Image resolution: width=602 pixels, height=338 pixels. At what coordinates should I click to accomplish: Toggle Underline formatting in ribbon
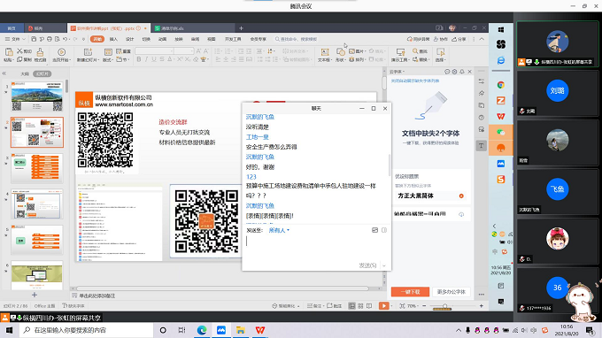(154, 59)
